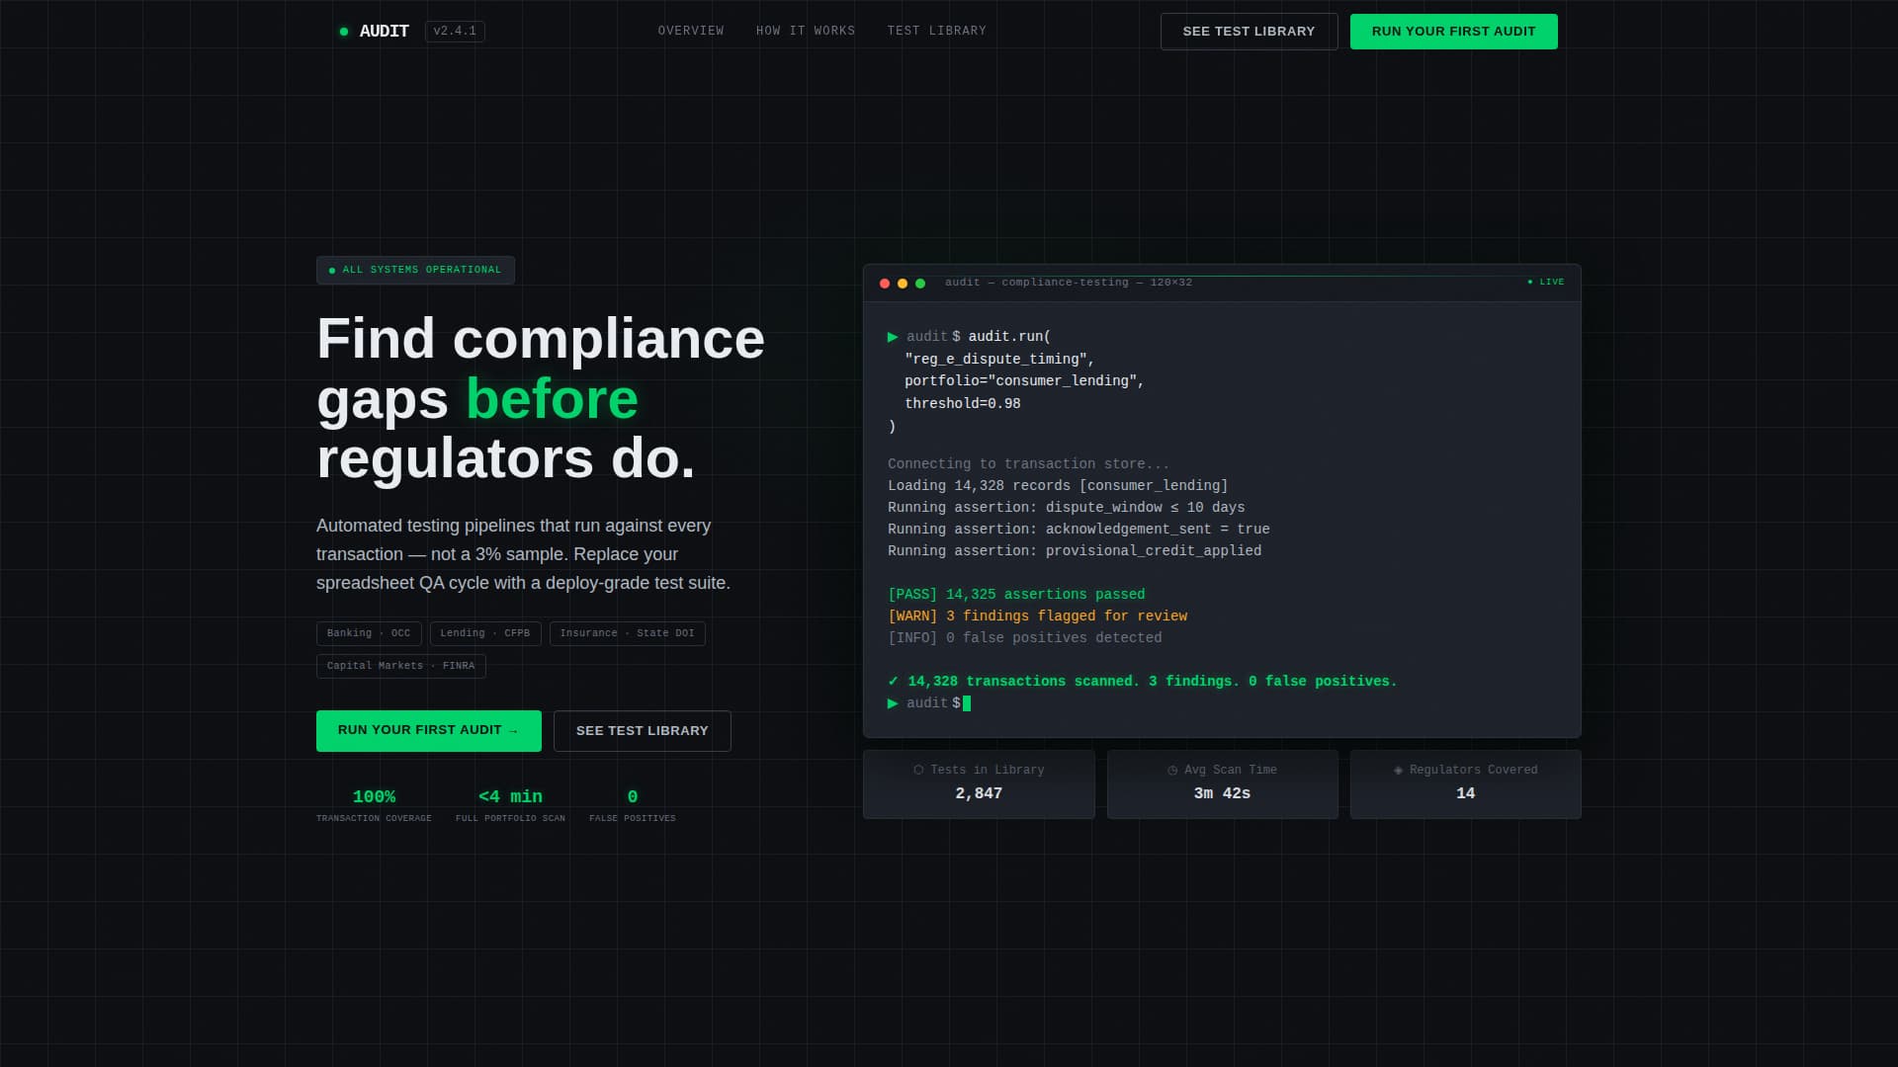
Task: Click the 3m 42s scan time value
Action: pos(1223,794)
